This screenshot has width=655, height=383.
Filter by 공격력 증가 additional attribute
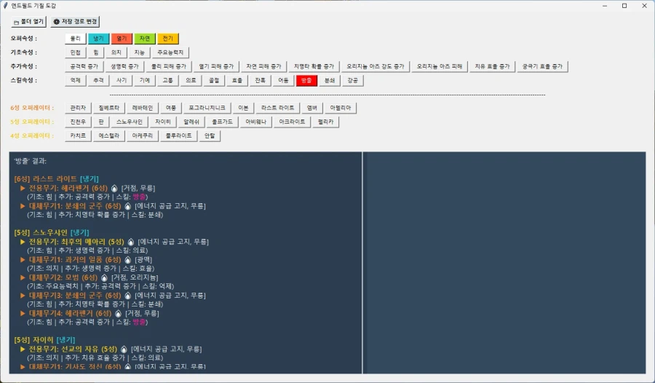point(84,66)
